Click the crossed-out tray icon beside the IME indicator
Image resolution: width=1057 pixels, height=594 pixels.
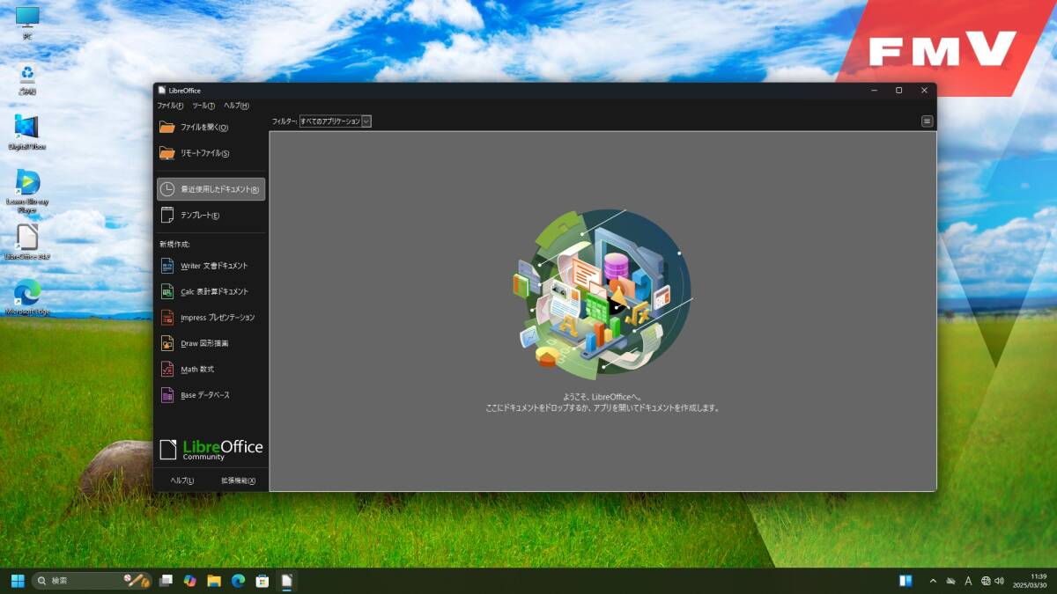pos(951,581)
